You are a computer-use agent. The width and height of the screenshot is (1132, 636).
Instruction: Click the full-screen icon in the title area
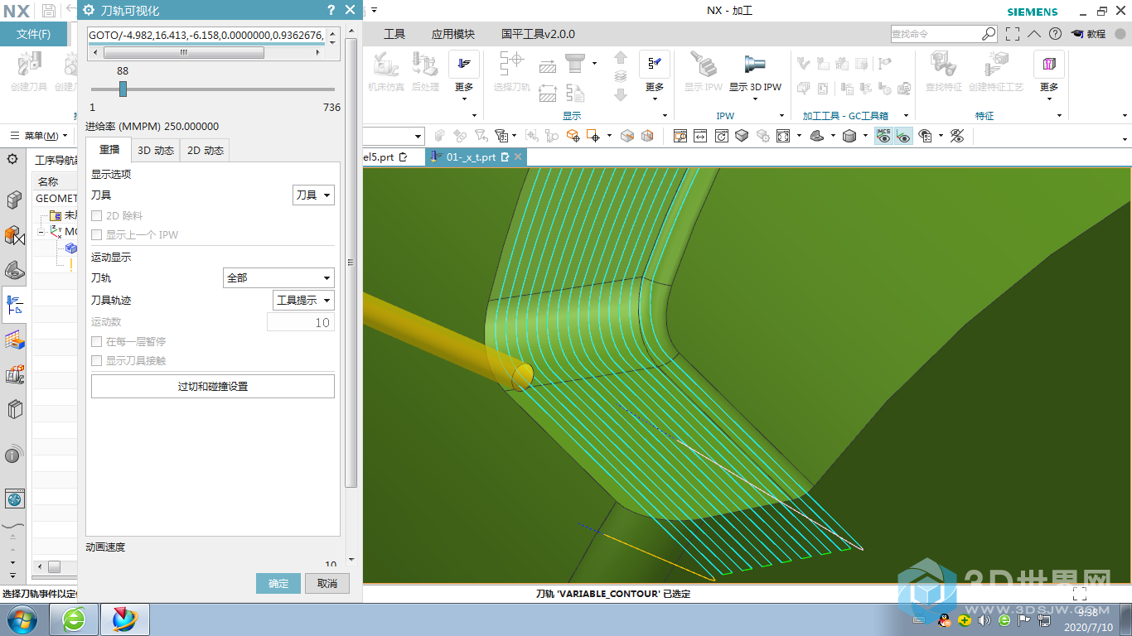tap(1013, 34)
